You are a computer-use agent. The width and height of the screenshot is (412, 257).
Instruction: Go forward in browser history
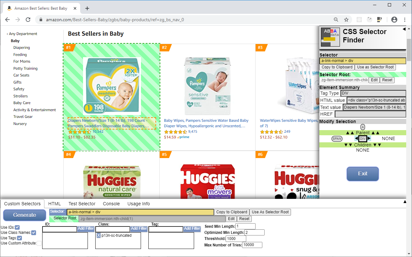click(x=18, y=20)
